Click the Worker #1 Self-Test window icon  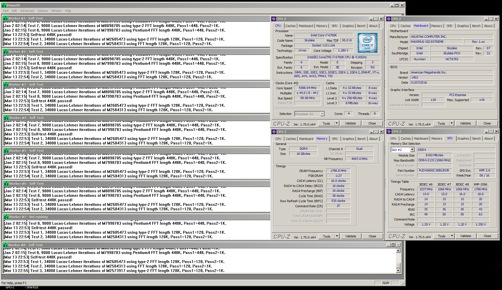click(x=5, y=18)
